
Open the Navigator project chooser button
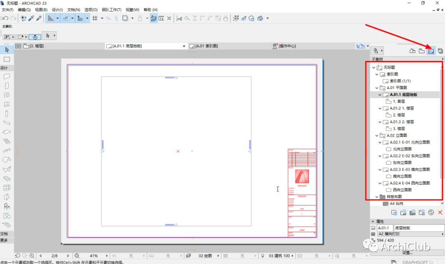coord(378,51)
